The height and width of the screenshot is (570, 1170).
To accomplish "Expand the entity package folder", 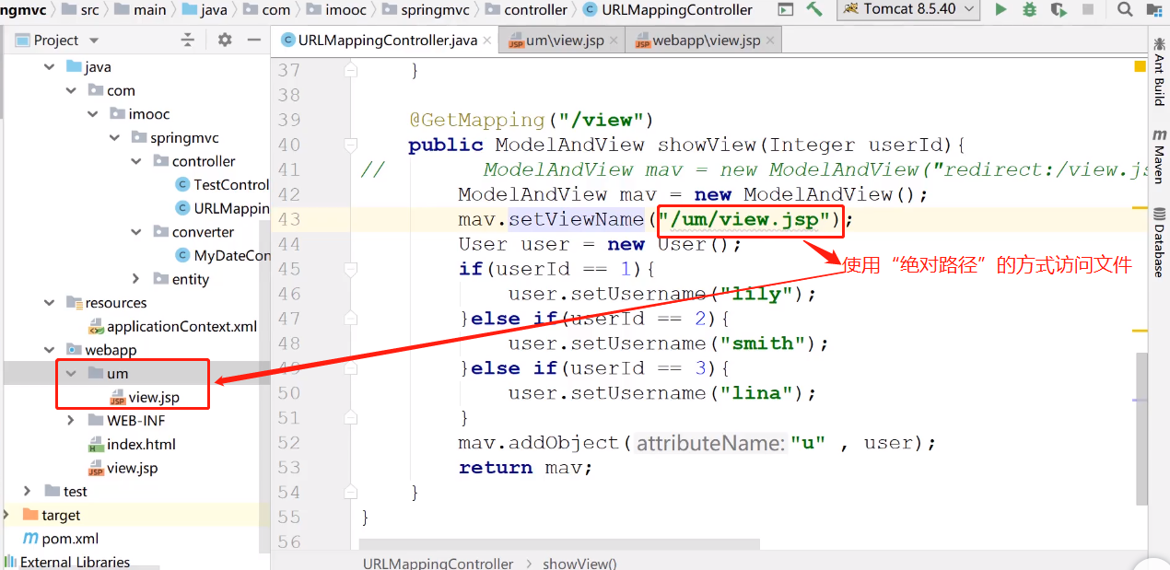I will pos(135,279).
